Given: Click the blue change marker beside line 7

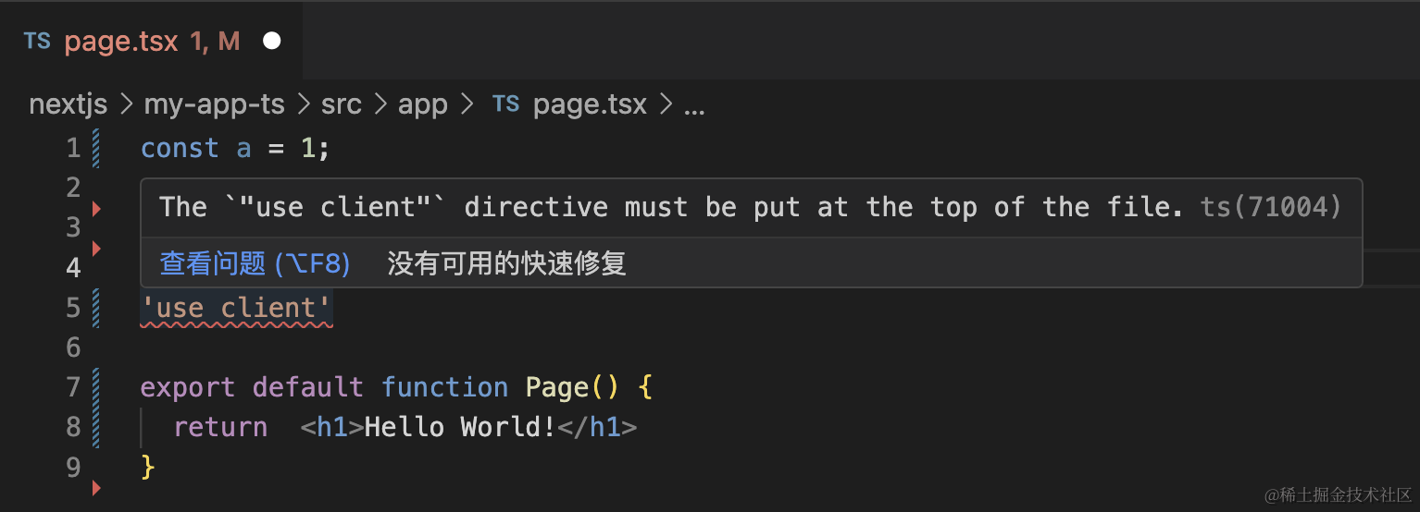Looking at the screenshot, I should [x=96, y=387].
